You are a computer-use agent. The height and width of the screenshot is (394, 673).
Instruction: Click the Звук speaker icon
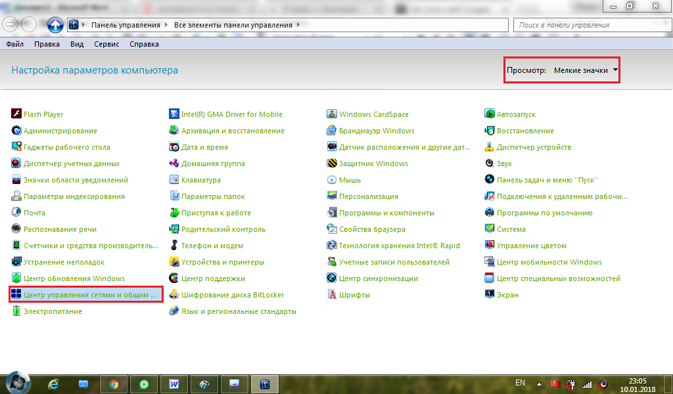pos(489,163)
